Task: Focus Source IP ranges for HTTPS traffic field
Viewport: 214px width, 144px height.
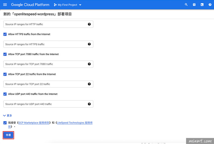Action: [x=48, y=44]
